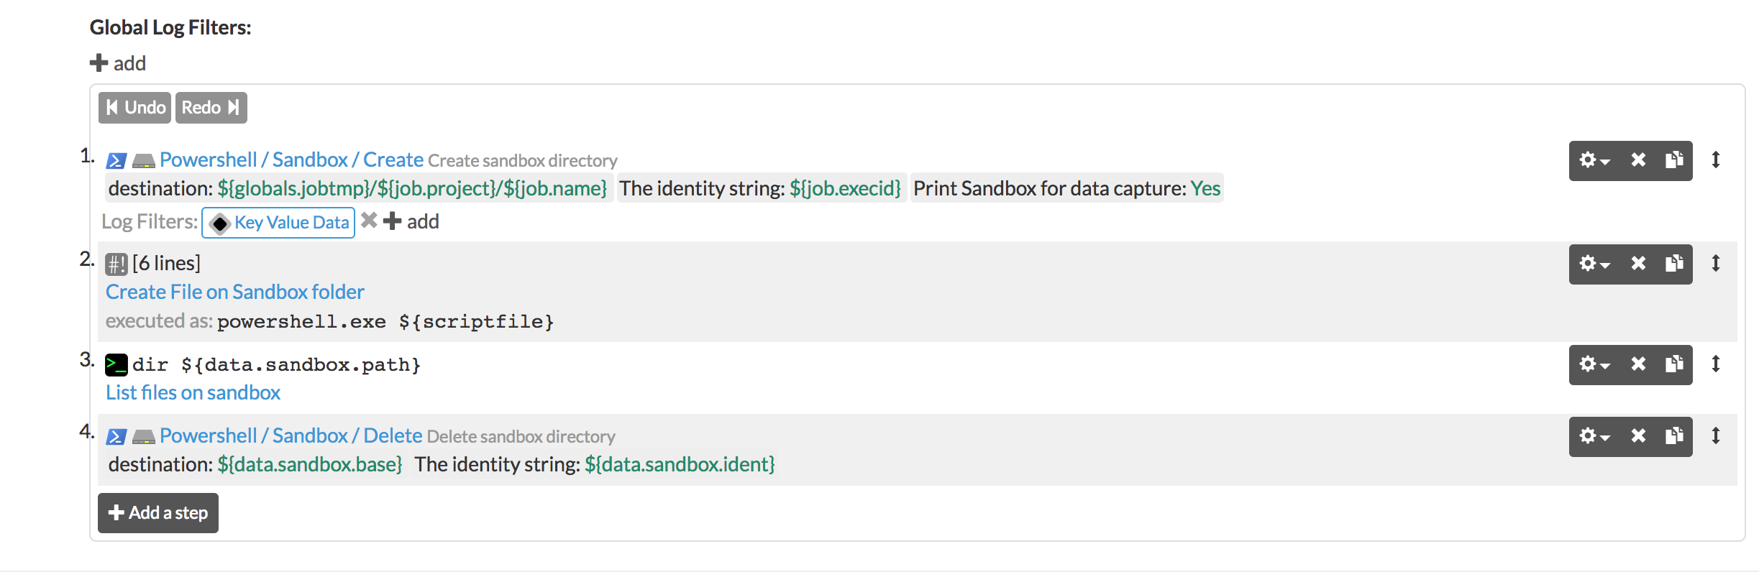
Task: Open Powershell / Sandbox / Create step
Action: [291, 160]
